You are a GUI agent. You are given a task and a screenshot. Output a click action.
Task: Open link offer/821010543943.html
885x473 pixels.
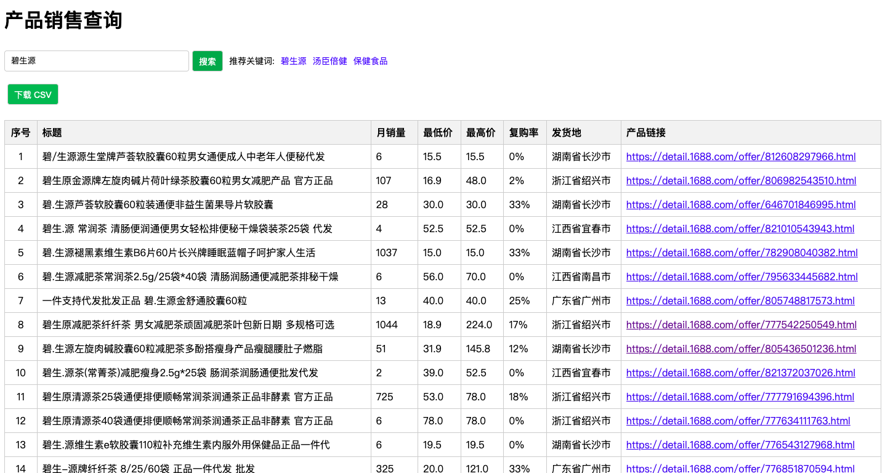pos(740,228)
